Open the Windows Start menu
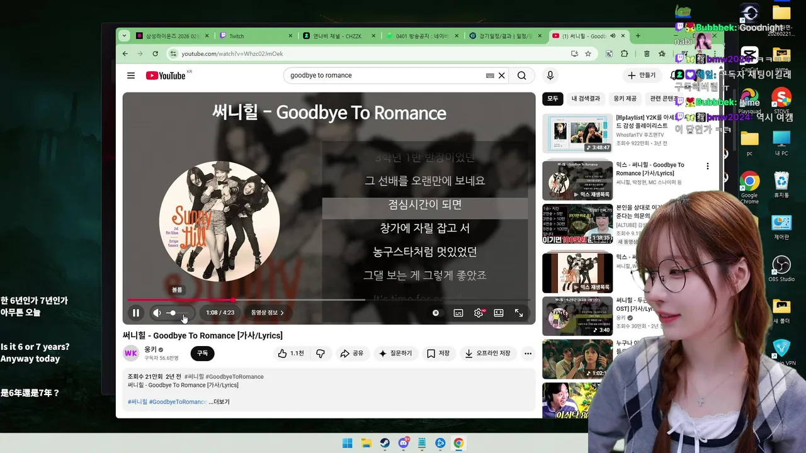The width and height of the screenshot is (806, 453). [348, 443]
